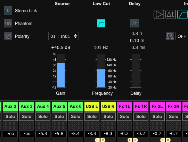Solo the Aux 2 channel

pos(10,116)
